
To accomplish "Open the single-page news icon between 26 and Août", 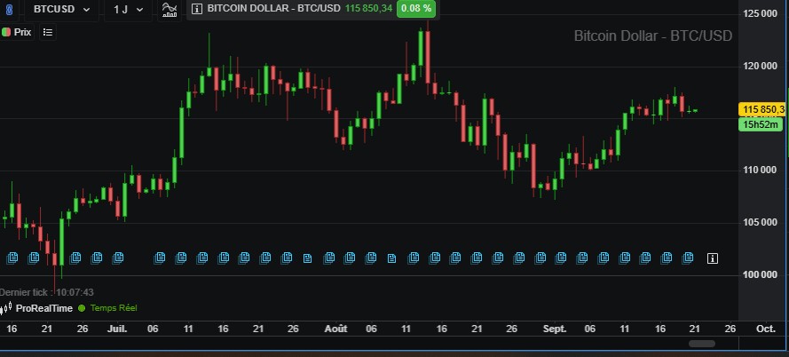I will tap(307, 258).
